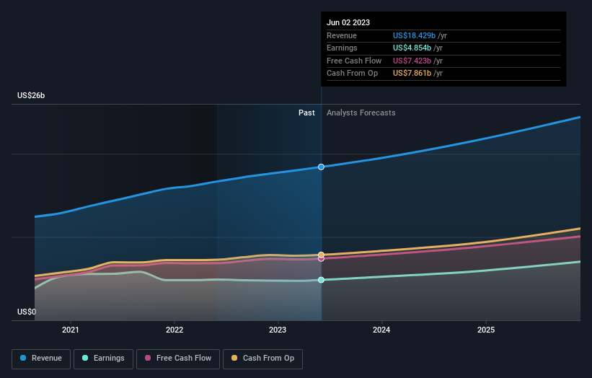Toggle the Free Cash Flow legend series
Viewport: 592px width, 378px height.
coord(178,359)
